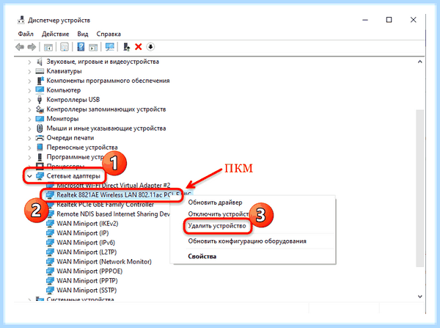The height and width of the screenshot is (328, 440).
Task: Choose Обновить конфигурацию оборудования in context menu
Action: (247, 241)
